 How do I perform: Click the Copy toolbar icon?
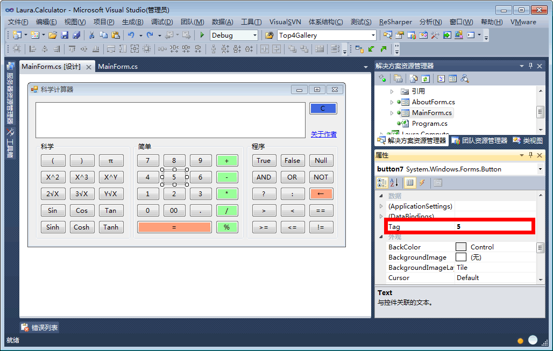103,35
